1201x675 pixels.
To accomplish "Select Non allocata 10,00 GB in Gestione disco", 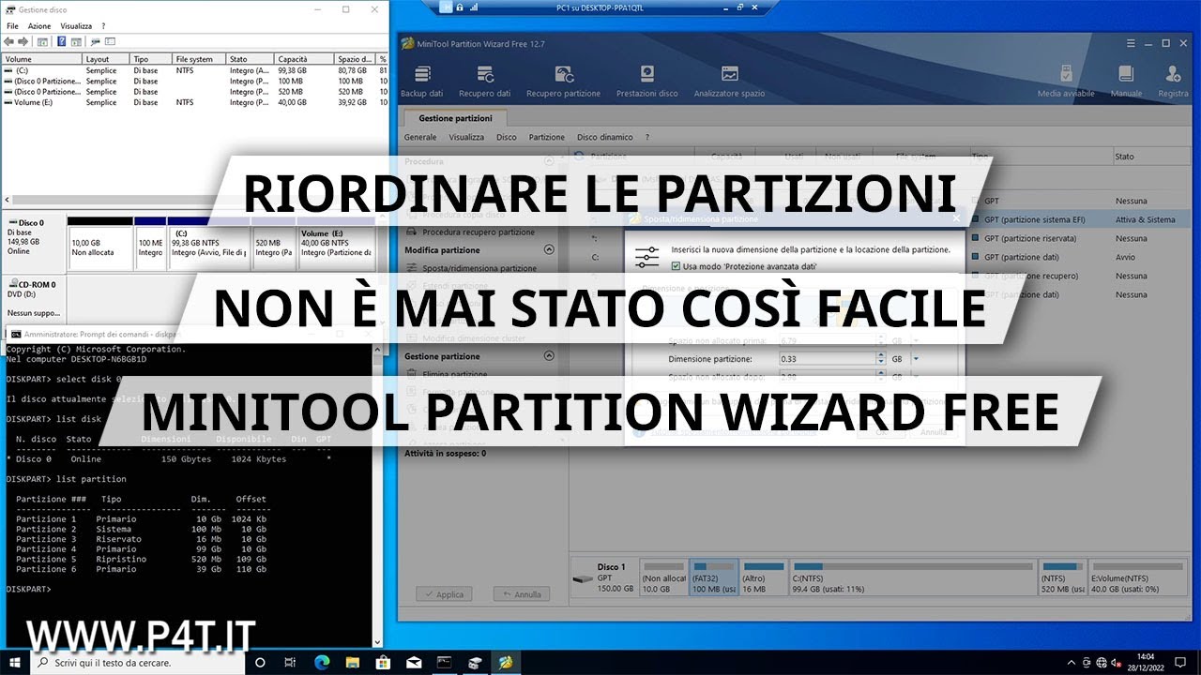I will point(99,243).
